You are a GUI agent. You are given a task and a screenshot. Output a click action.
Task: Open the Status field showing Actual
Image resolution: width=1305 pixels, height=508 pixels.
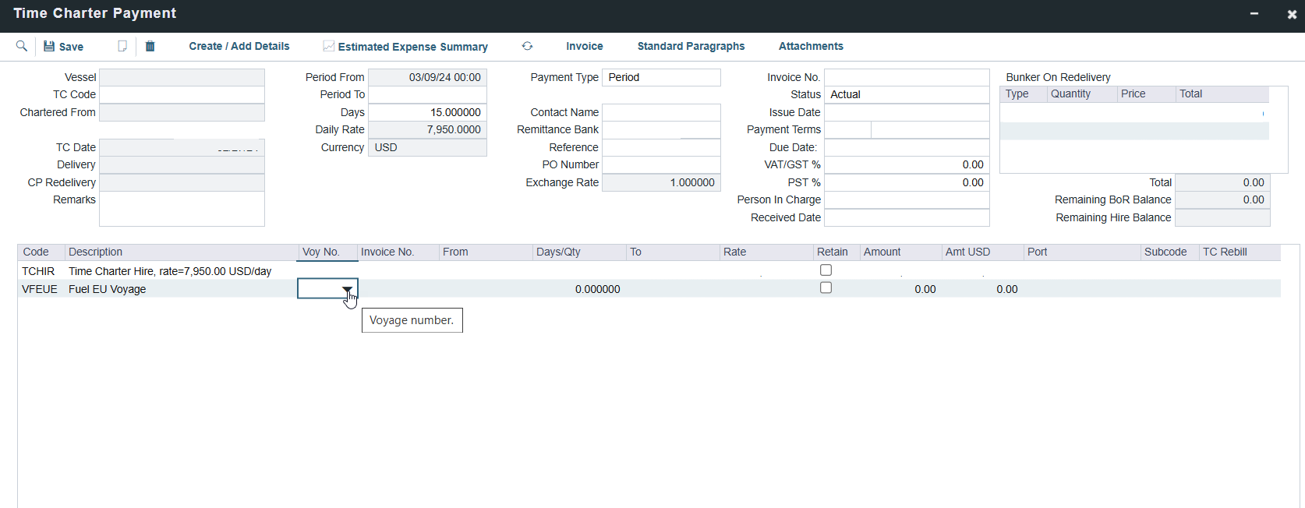click(x=906, y=94)
